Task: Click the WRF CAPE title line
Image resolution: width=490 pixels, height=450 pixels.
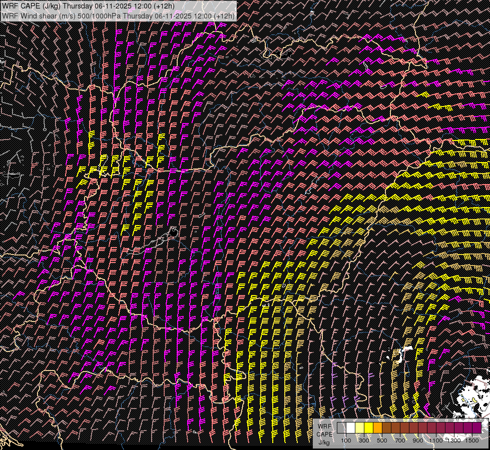Action: 88,6
